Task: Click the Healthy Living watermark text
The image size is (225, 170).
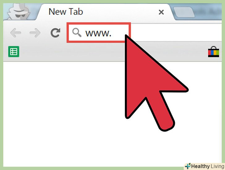Action: (x=207, y=166)
